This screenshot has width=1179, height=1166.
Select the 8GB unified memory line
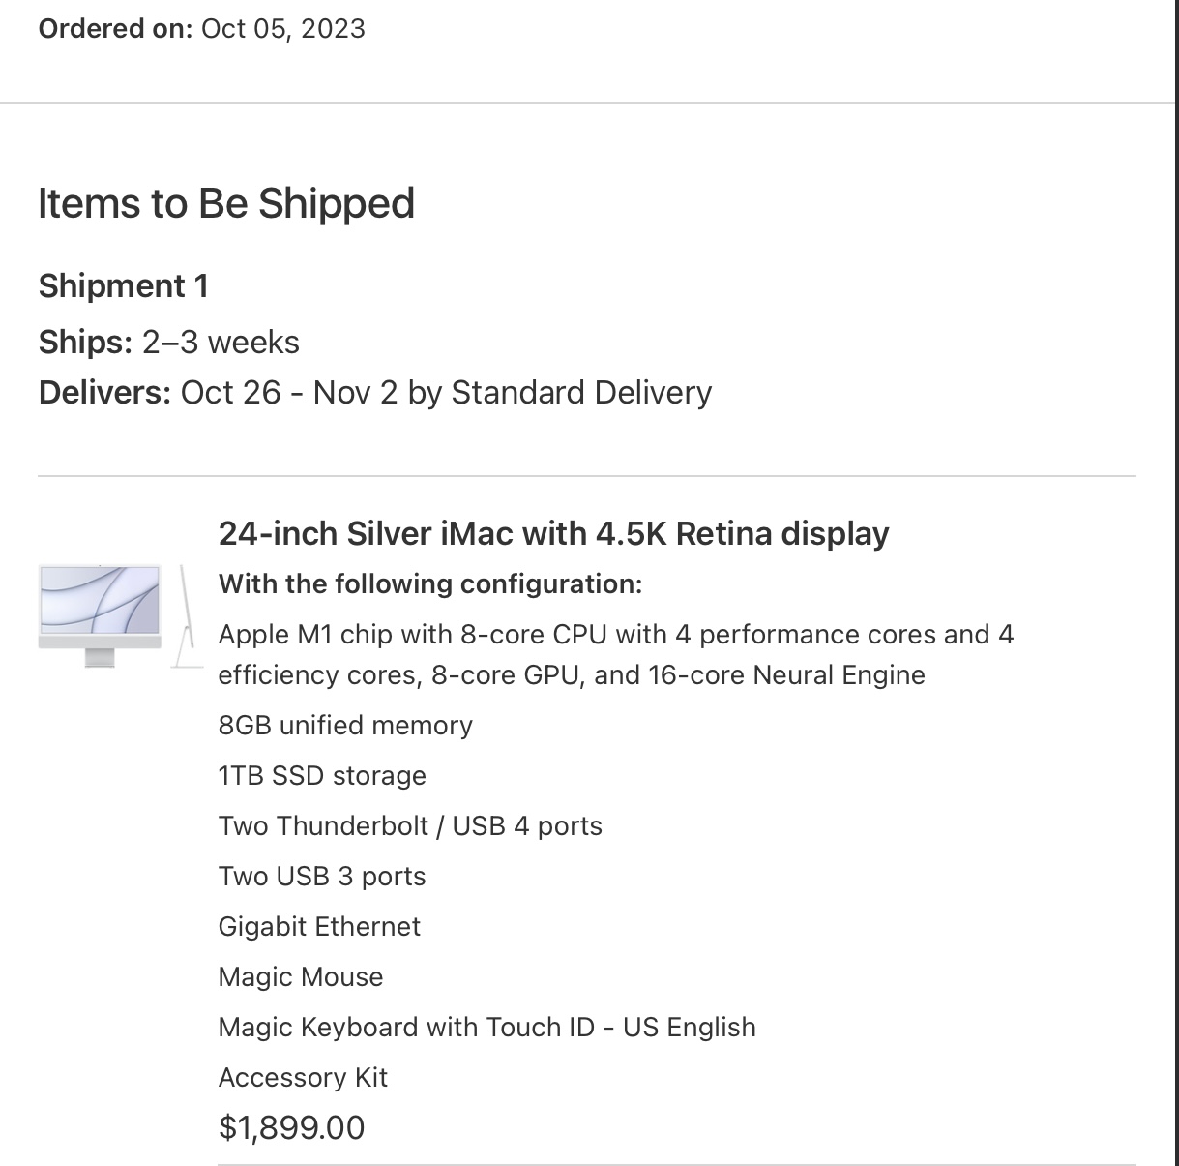click(345, 726)
